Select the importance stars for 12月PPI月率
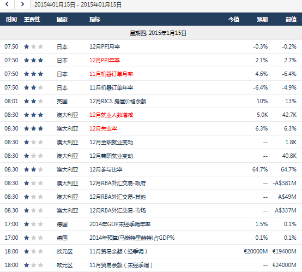302x272 pixels. [33, 46]
